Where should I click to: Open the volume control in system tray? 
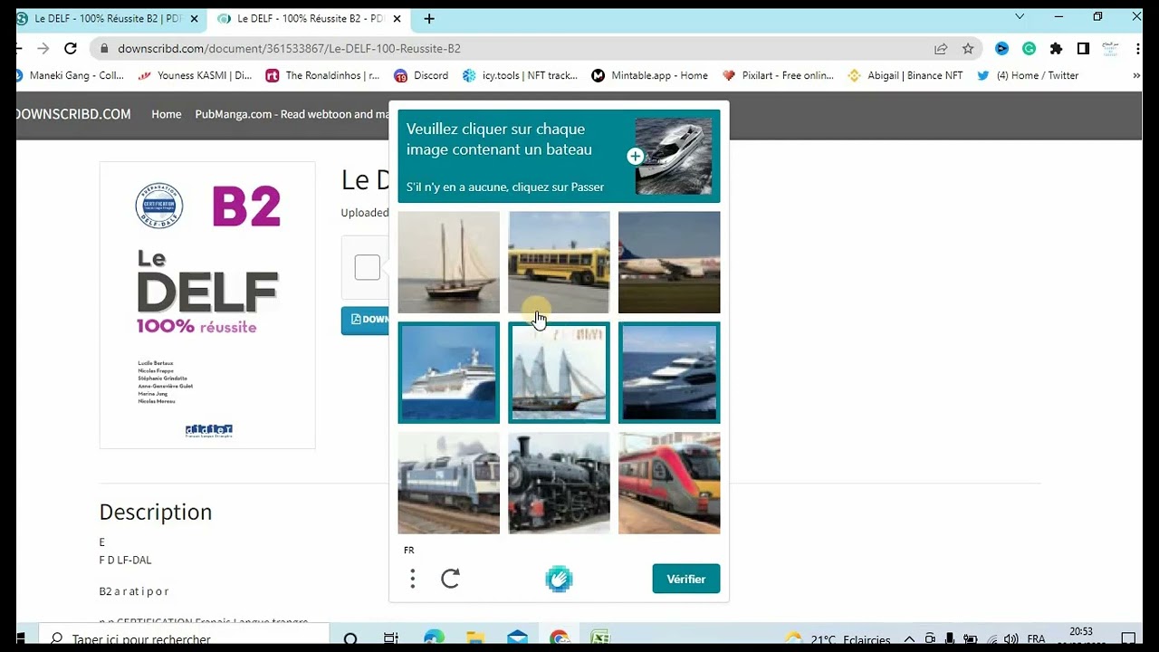tap(1011, 639)
